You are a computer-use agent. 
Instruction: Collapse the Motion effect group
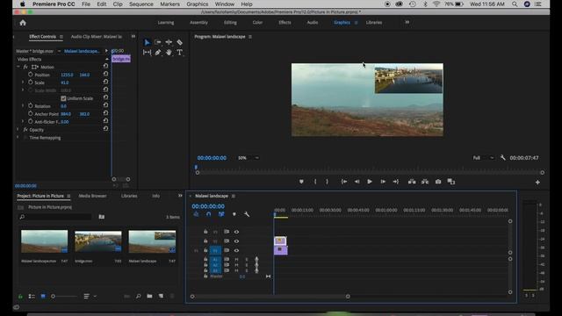(x=18, y=67)
